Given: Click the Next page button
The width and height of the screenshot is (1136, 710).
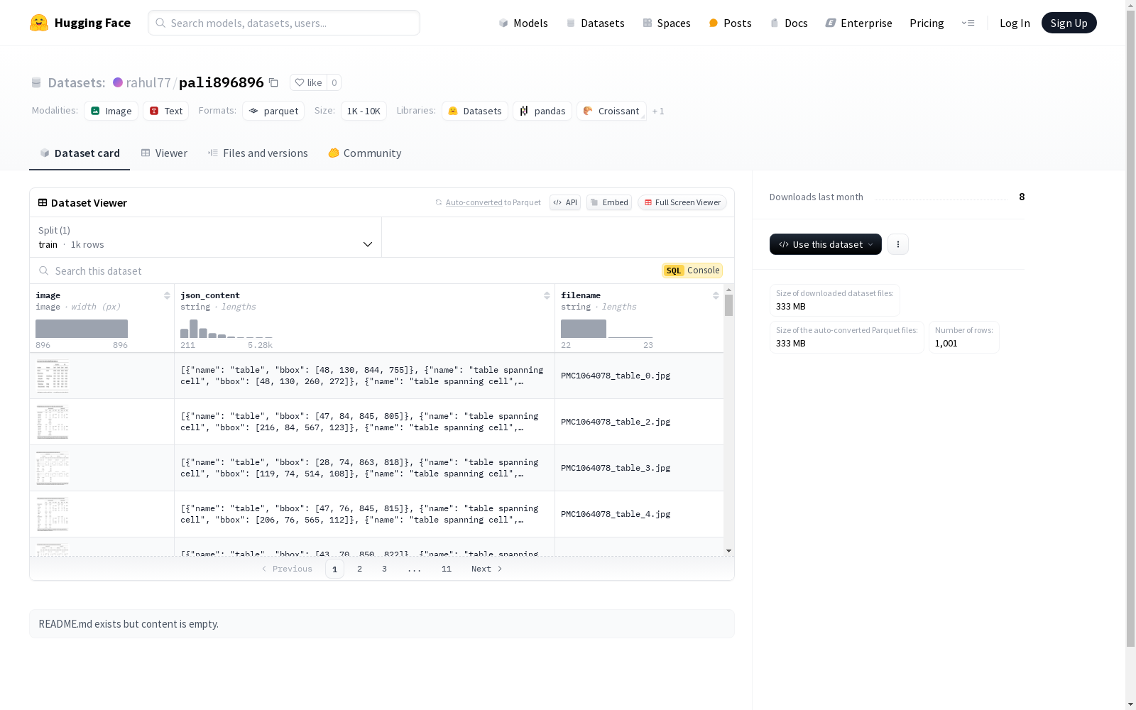Looking at the screenshot, I should pyautogui.click(x=487, y=569).
